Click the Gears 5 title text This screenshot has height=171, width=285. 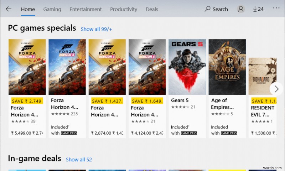(x=180, y=100)
